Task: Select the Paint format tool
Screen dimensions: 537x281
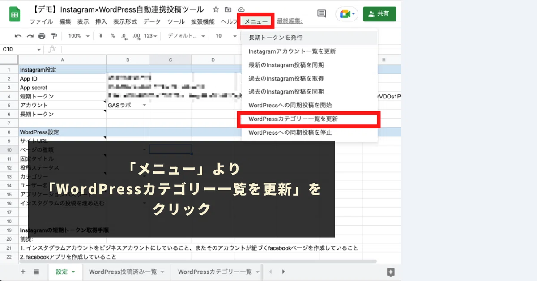Action: point(54,36)
